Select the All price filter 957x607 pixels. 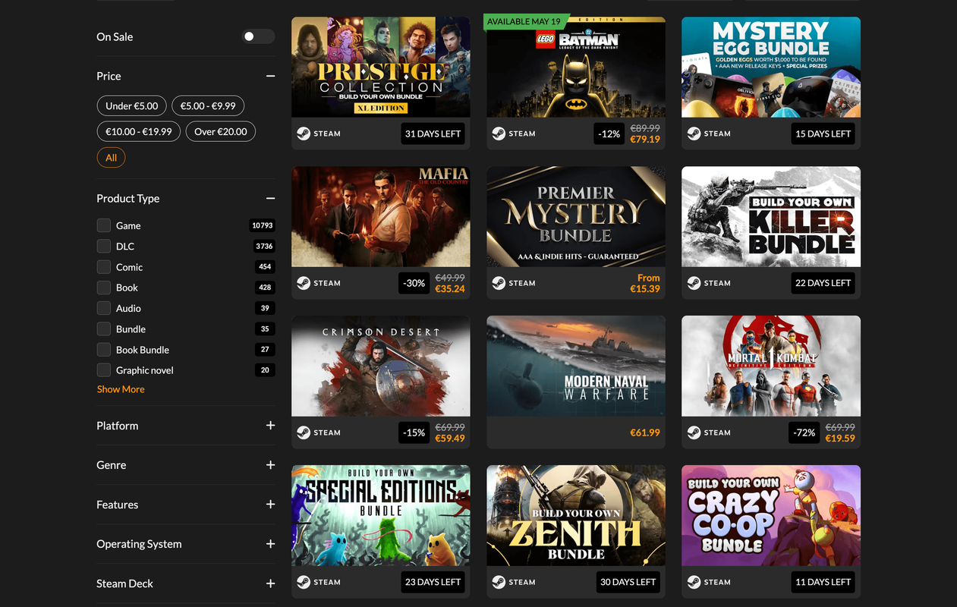pos(112,158)
